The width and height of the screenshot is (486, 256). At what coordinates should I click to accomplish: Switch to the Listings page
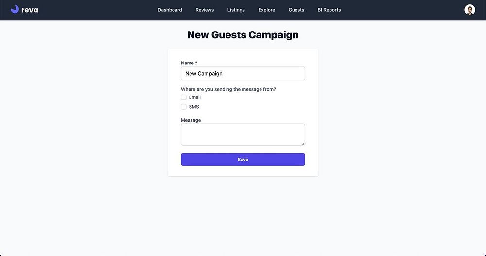tap(236, 10)
